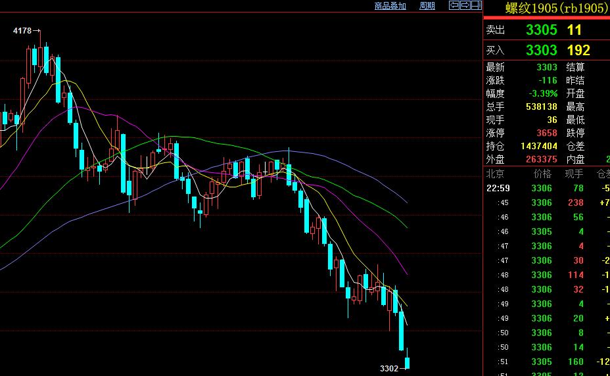Click the 内盘 label
This screenshot has width=610, height=376.
575,159
